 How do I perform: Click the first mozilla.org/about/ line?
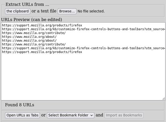tap(29, 37)
